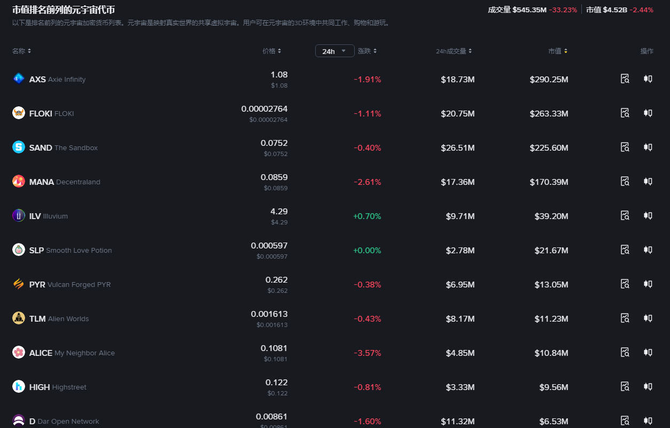Viewport: 670px width, 428px height.
Task: Click the Smooth Love Potion coin logo
Action: (19, 250)
